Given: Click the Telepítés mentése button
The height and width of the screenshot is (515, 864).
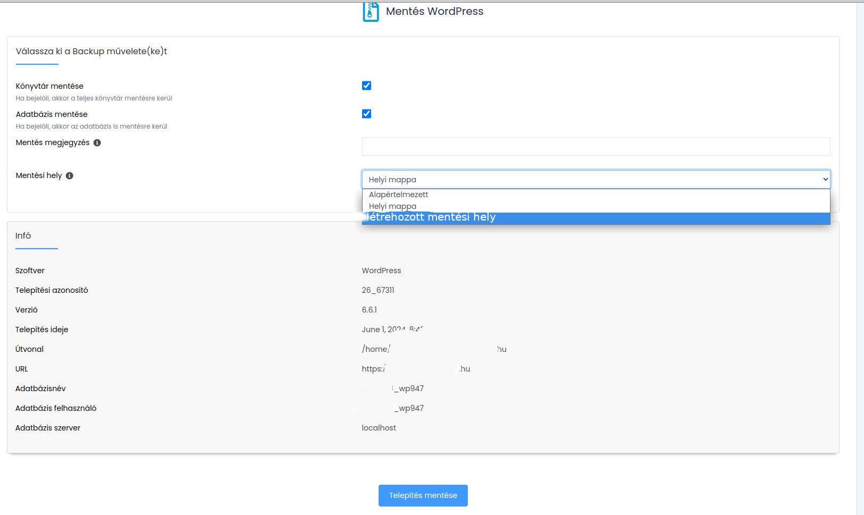Looking at the screenshot, I should pos(423,495).
